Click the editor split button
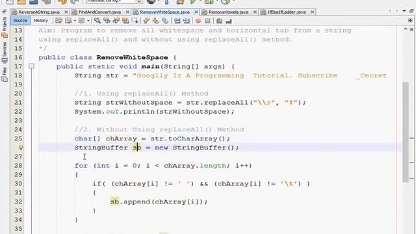The image size is (416, 234). coord(410,20)
